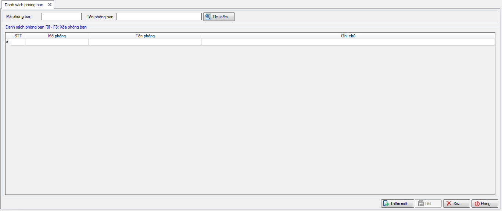Click the Tìm kiếm search button

click(219, 17)
